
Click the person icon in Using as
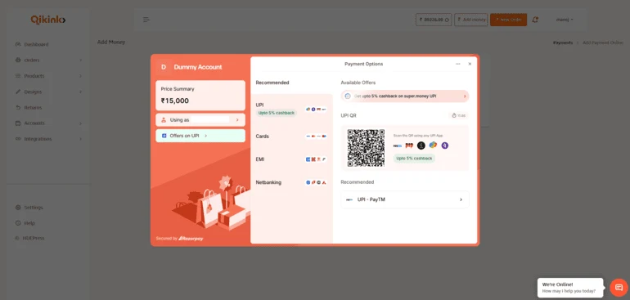click(x=164, y=119)
